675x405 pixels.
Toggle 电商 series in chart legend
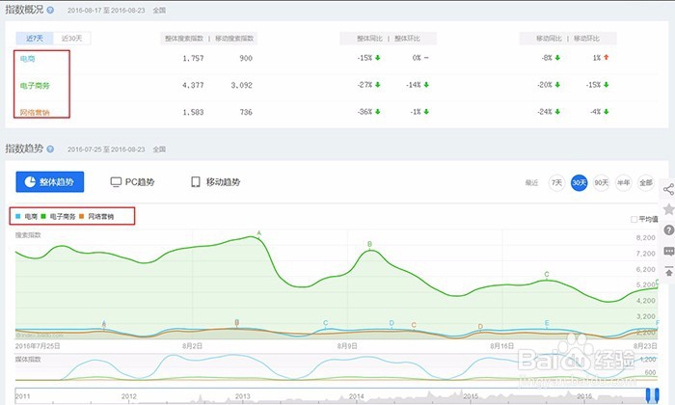[x=27, y=217]
